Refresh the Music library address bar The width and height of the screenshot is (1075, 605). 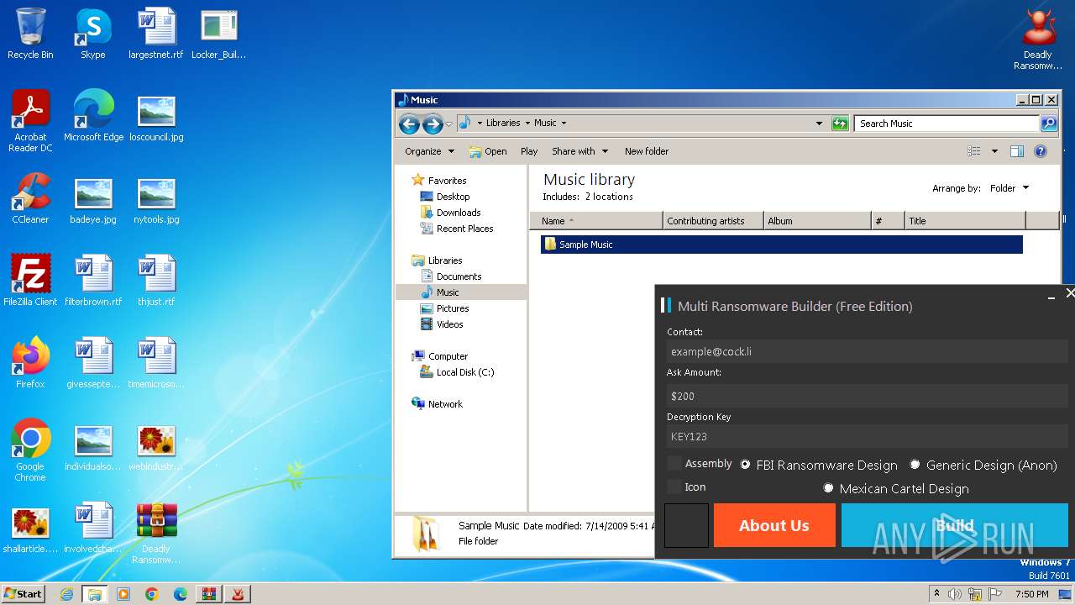coord(840,124)
